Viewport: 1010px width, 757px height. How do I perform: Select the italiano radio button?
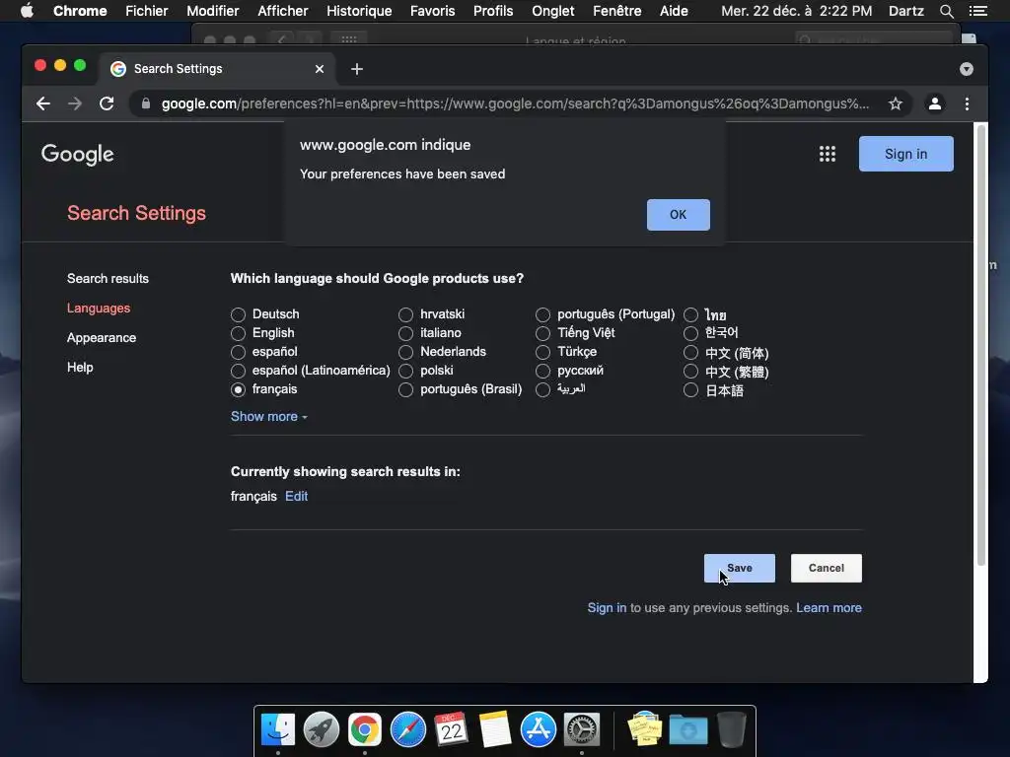tap(405, 333)
